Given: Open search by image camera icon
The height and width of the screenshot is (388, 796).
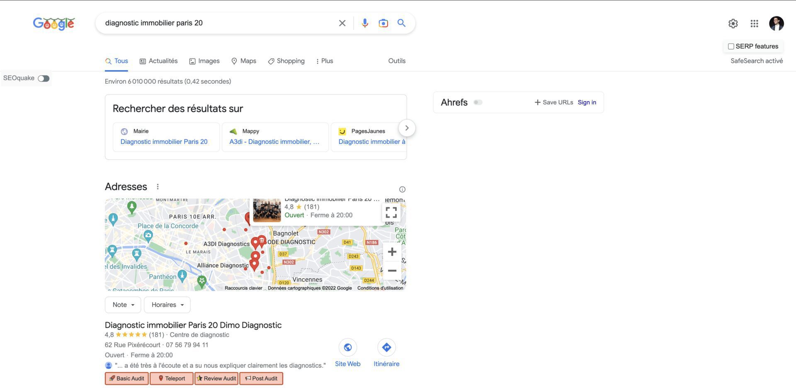Looking at the screenshot, I should point(383,23).
